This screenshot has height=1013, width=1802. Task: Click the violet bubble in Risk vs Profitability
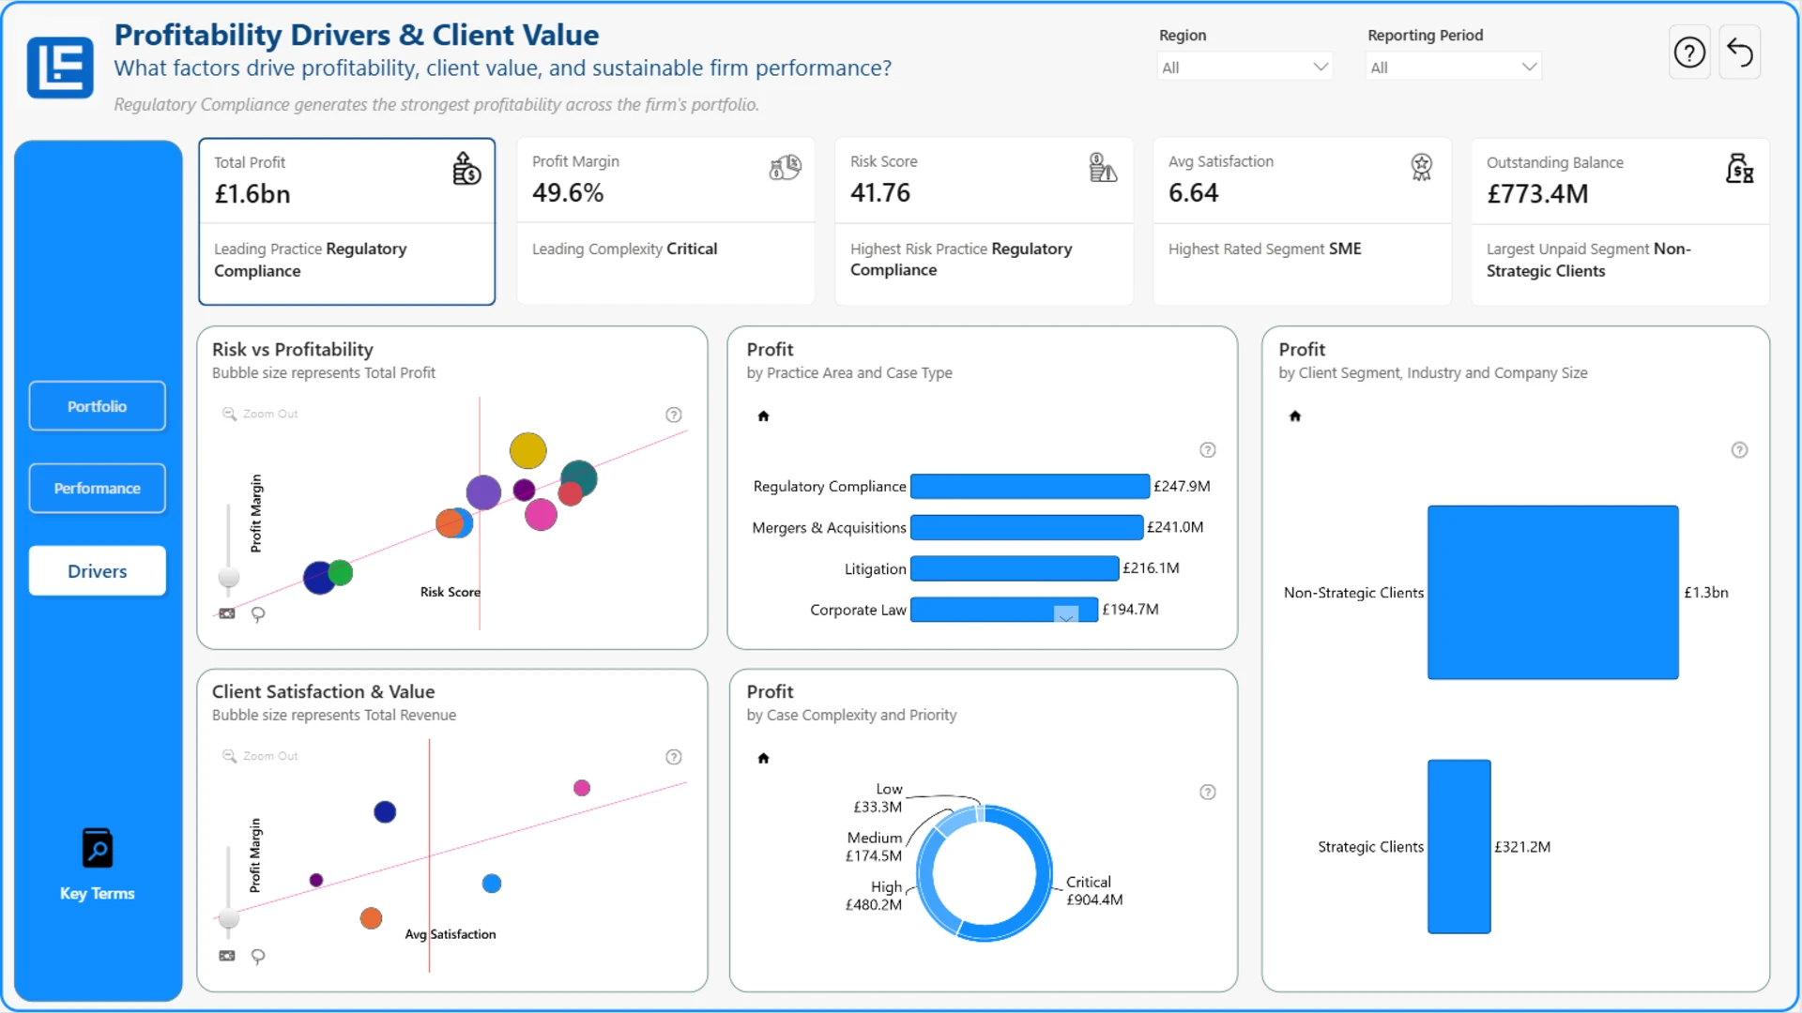pos(483,492)
